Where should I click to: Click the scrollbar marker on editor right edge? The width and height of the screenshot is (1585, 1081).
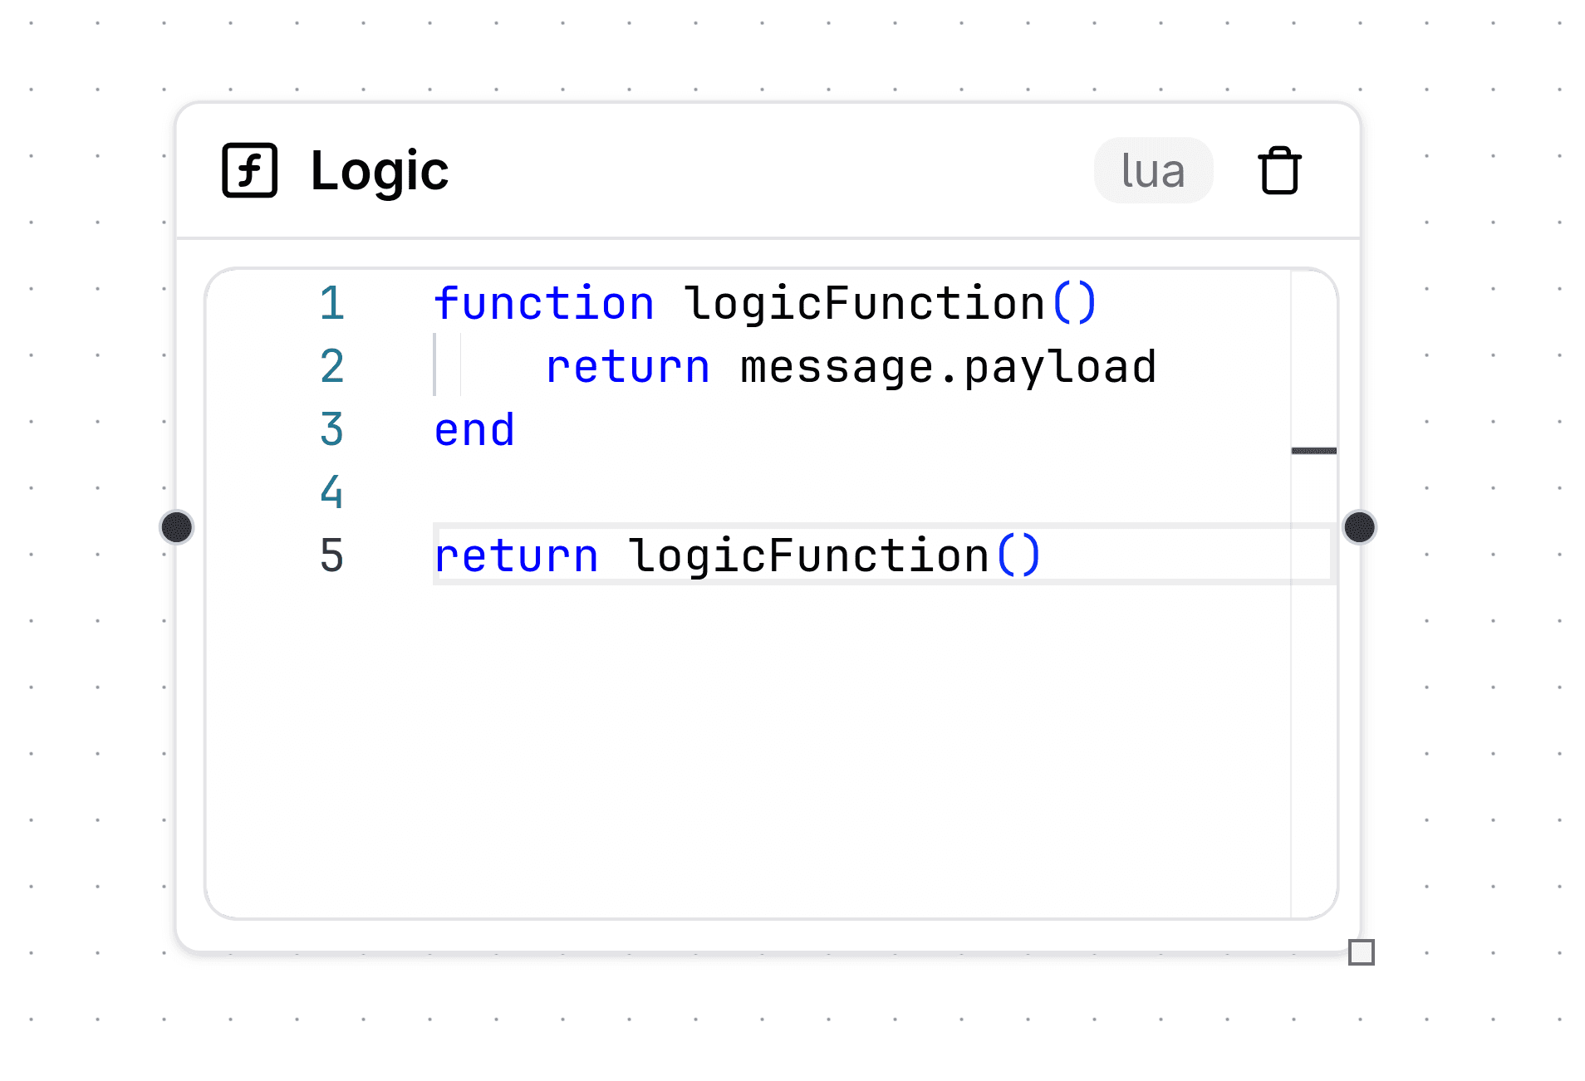coord(1314,450)
